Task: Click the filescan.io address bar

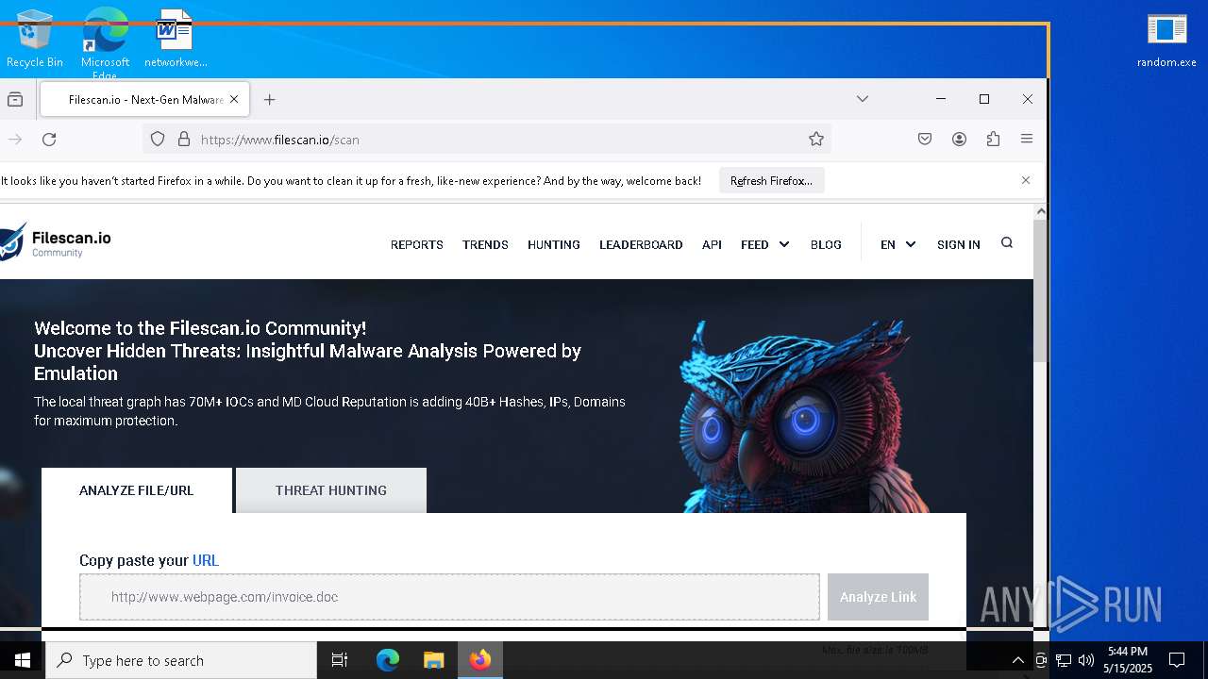Action: pyautogui.click(x=486, y=140)
